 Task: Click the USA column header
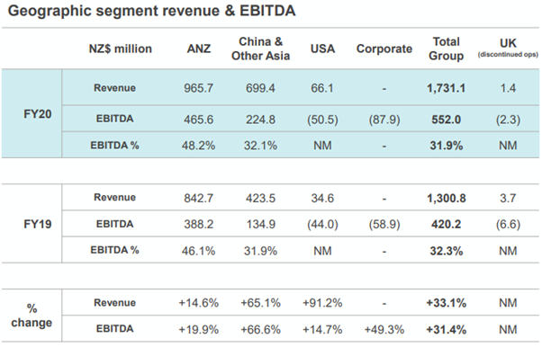322,49
